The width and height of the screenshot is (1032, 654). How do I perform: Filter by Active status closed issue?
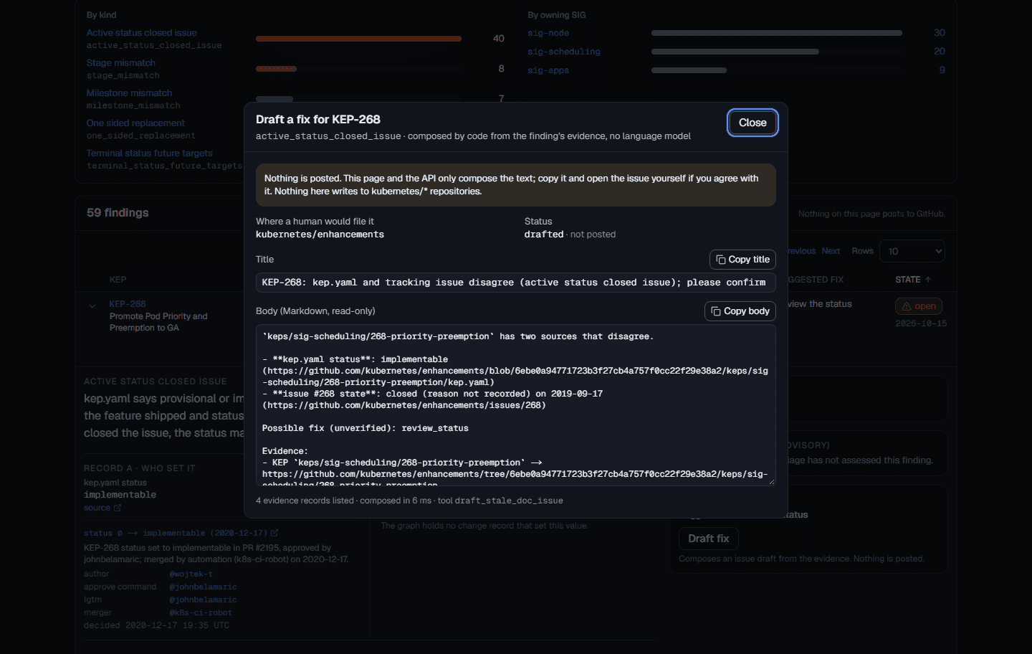pos(141,33)
